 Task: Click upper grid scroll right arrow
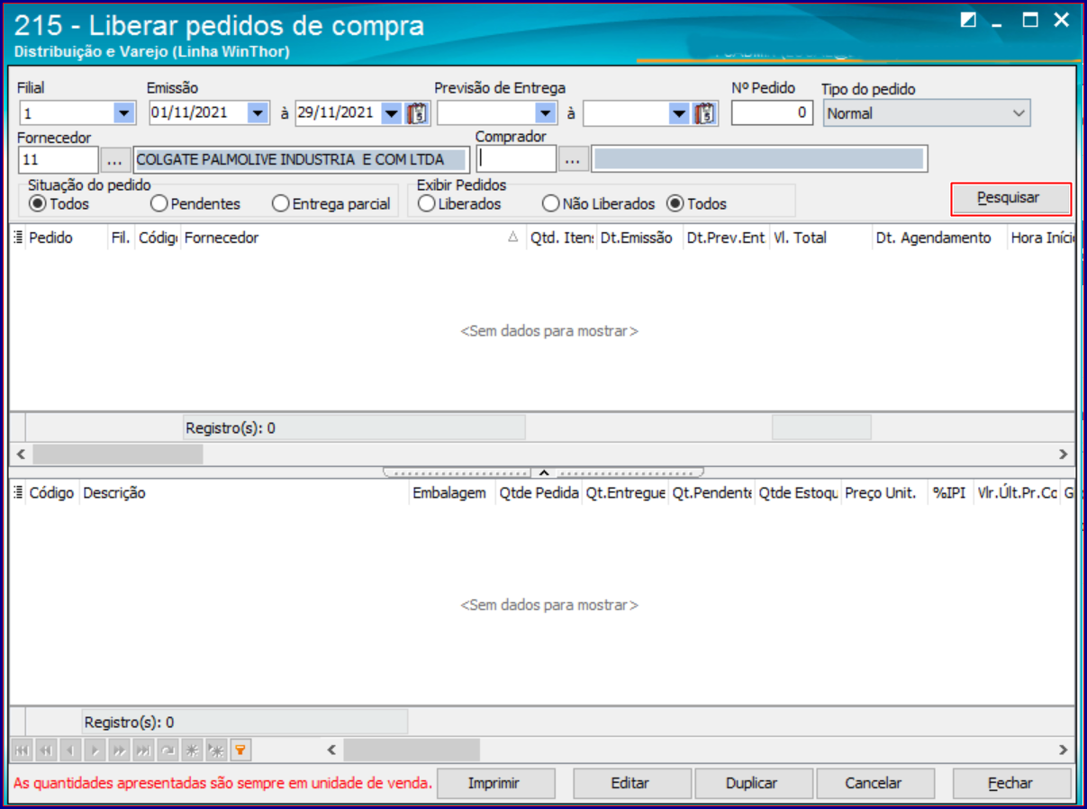tap(1063, 454)
